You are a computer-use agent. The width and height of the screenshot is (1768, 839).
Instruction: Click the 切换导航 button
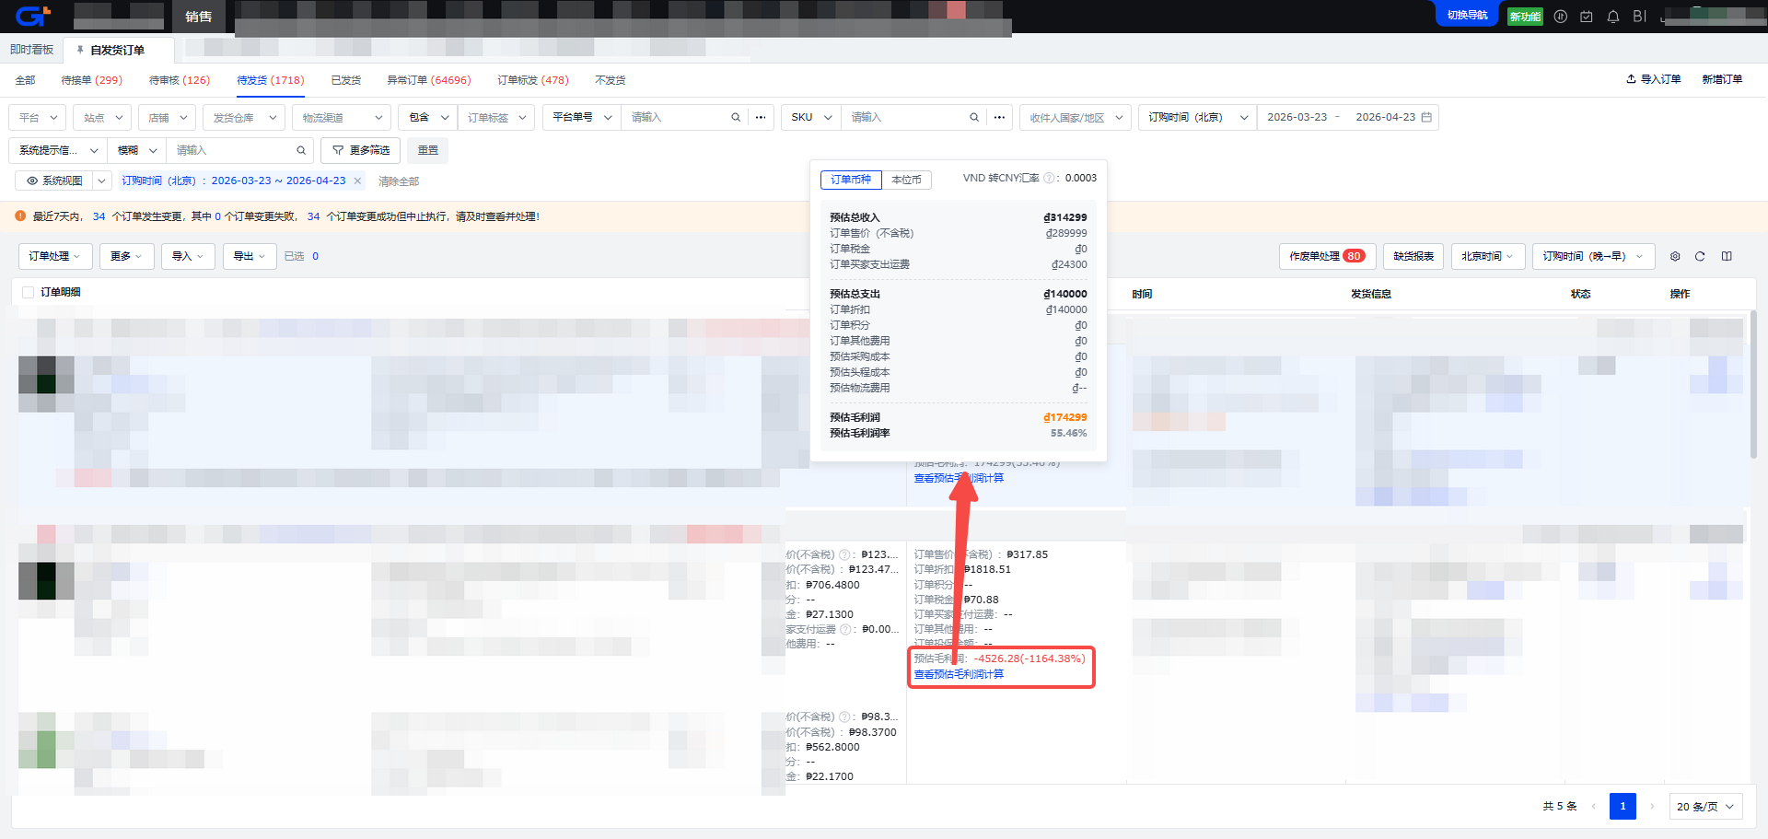click(x=1467, y=16)
